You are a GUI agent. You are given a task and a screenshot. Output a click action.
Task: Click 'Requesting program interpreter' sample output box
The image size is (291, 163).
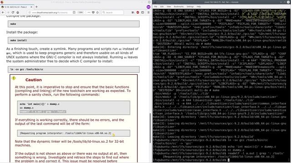click(74, 133)
